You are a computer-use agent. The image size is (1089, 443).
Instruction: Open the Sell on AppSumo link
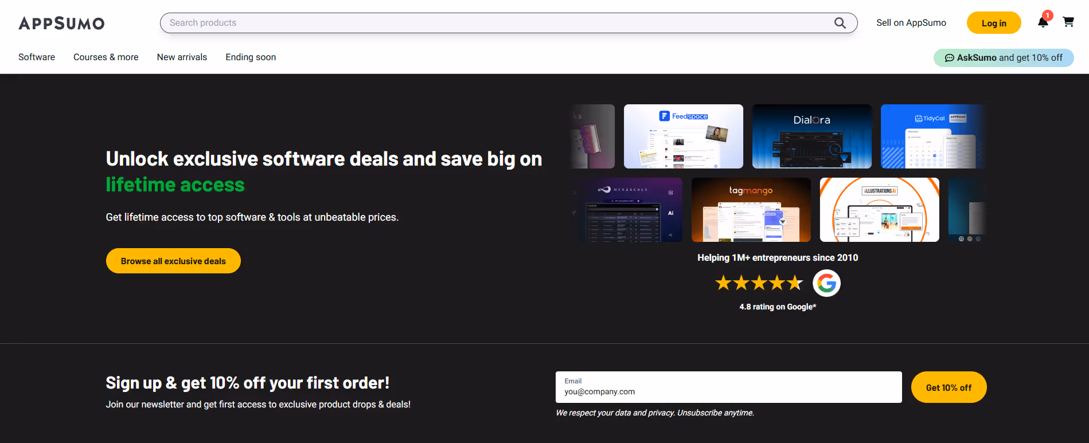[911, 23]
